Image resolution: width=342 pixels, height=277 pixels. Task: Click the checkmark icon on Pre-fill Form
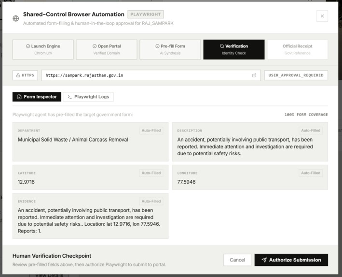click(x=157, y=46)
